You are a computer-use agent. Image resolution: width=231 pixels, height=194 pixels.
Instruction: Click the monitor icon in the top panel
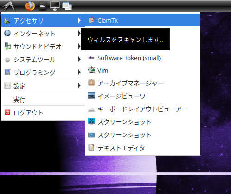[x=55, y=6]
